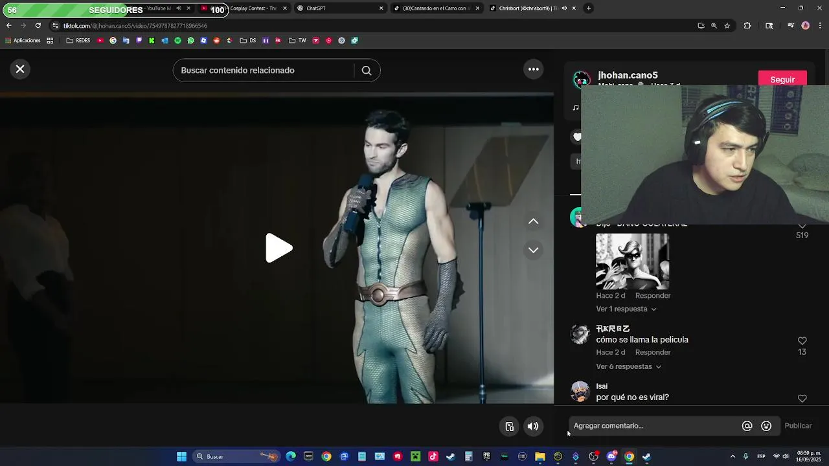Viewport: 829px width, 466px height.
Task: Play the paused video
Action: pos(278,249)
